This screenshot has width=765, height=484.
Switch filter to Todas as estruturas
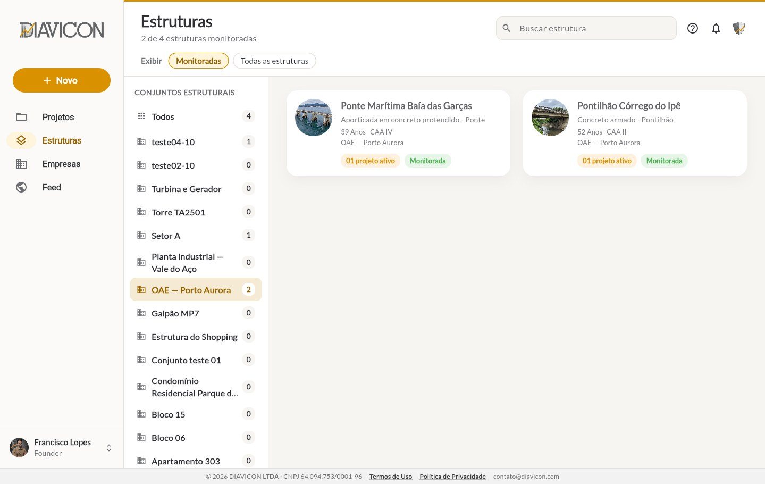tap(274, 61)
